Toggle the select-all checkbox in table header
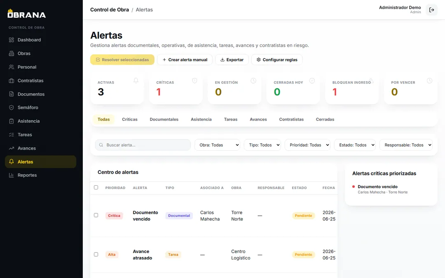The height and width of the screenshot is (278, 445). pyautogui.click(x=96, y=187)
